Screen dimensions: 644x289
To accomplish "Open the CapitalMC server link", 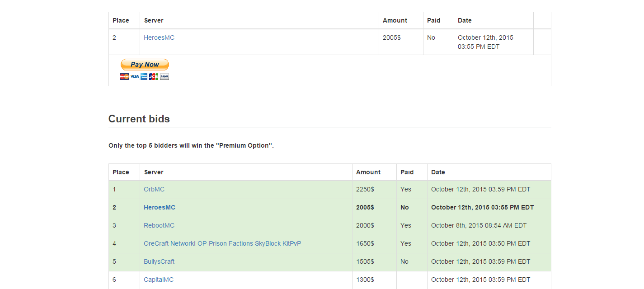I will [x=159, y=280].
